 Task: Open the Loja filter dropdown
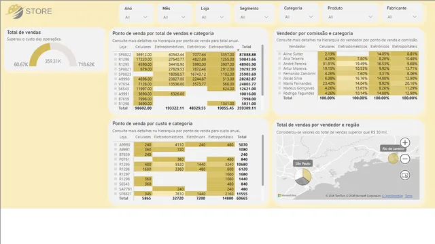tap(212, 17)
